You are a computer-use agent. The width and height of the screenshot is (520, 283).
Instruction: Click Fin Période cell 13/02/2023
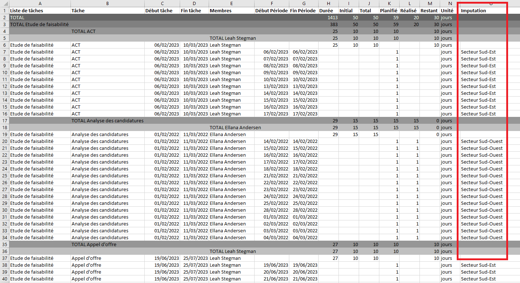click(x=304, y=86)
